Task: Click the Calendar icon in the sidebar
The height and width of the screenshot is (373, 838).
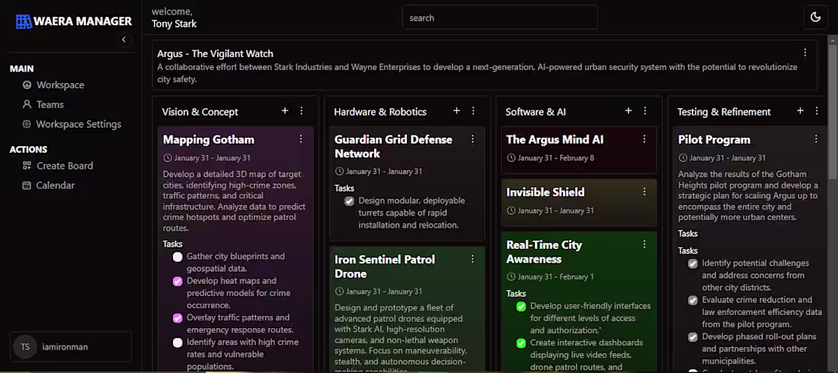Action: click(27, 186)
